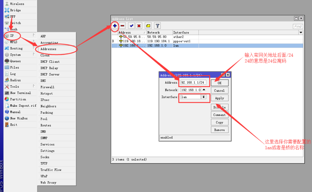
Task: Open the Files sidebar item
Action: coord(20,67)
